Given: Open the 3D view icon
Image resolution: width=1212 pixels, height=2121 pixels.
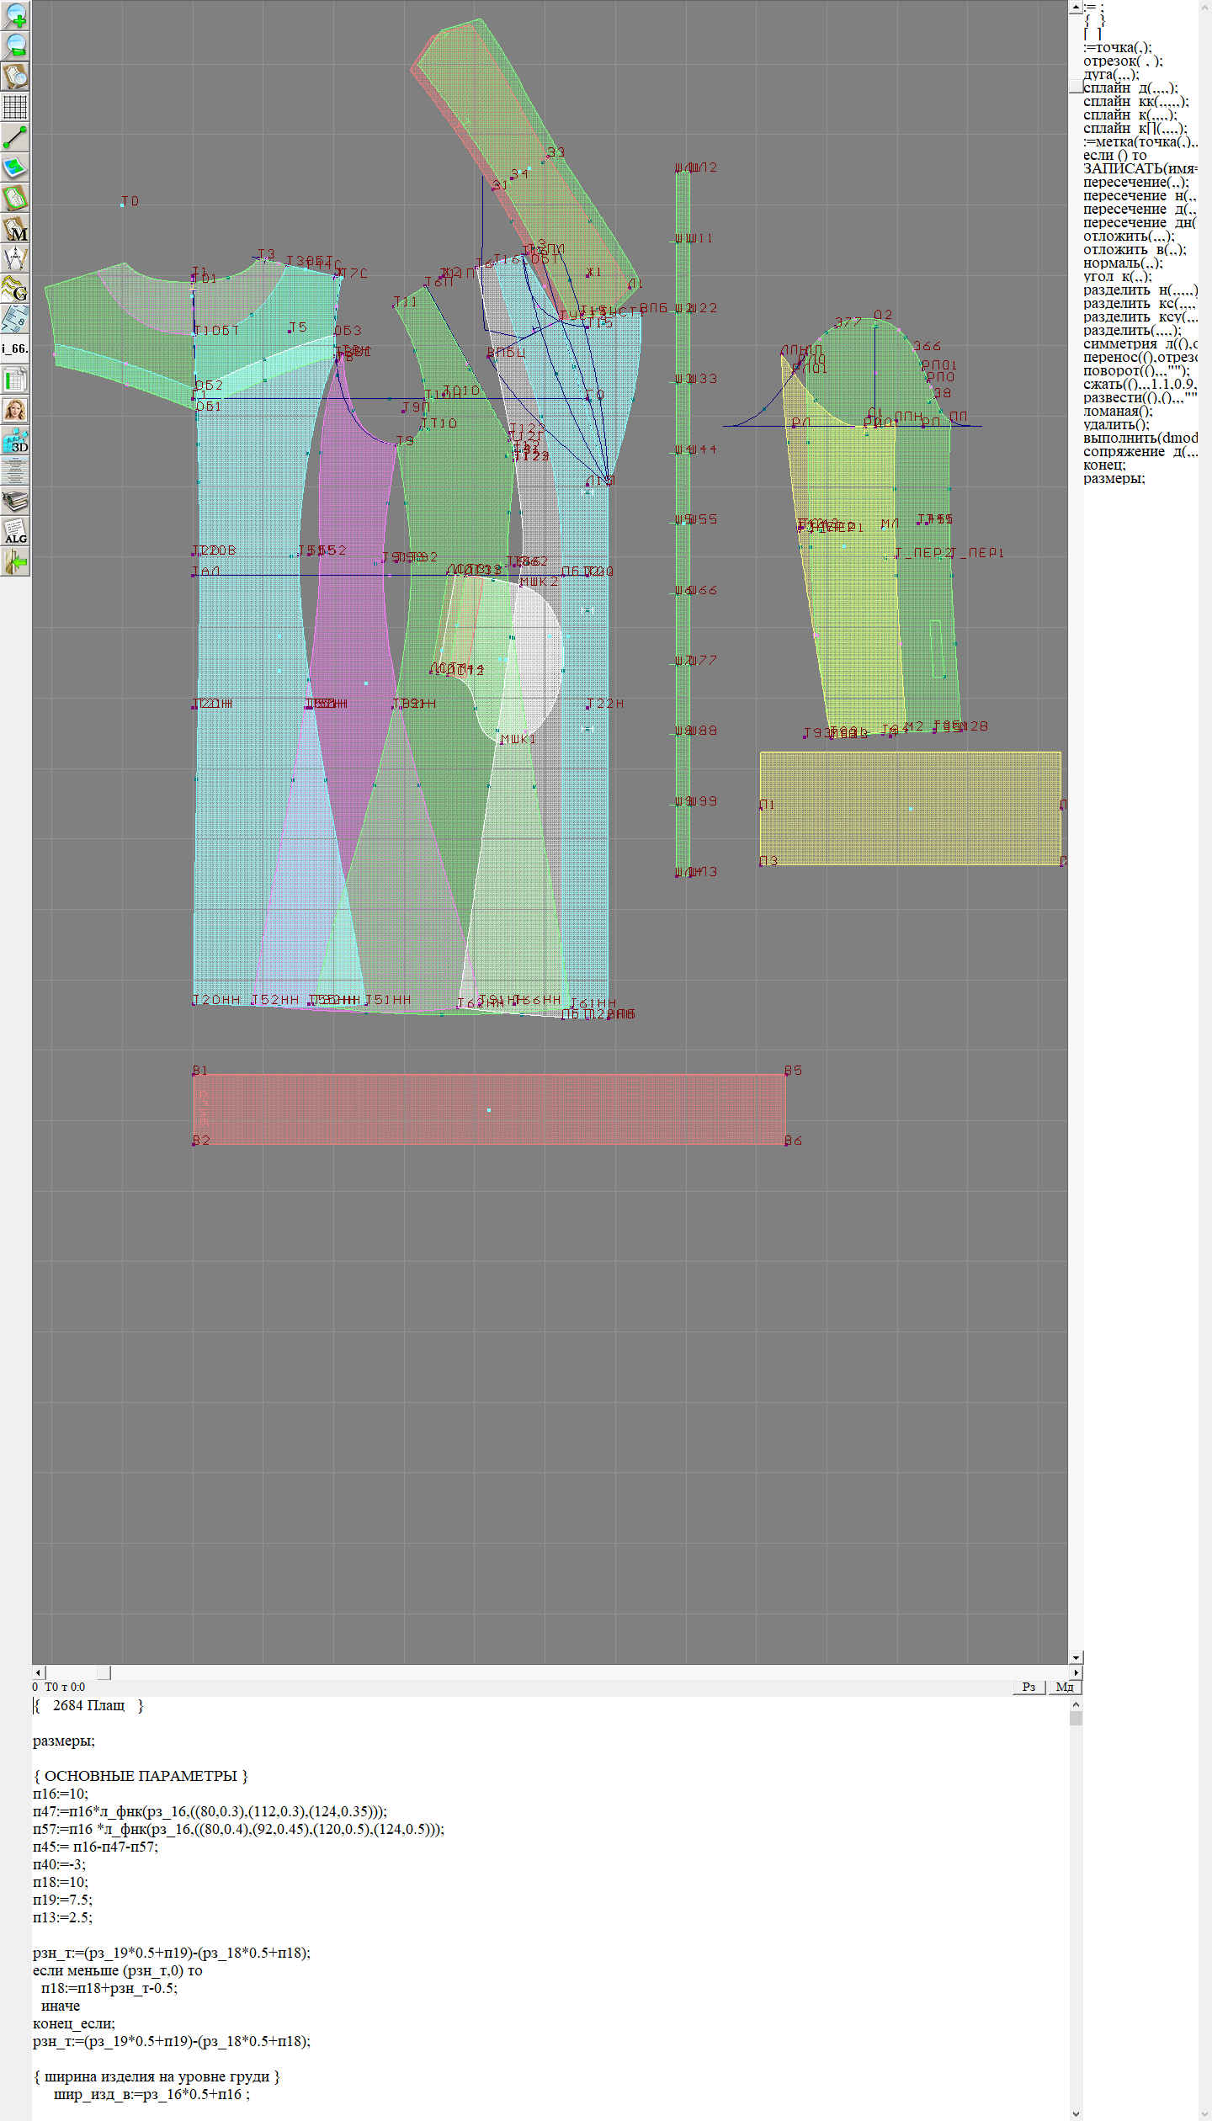Looking at the screenshot, I should tap(15, 441).
